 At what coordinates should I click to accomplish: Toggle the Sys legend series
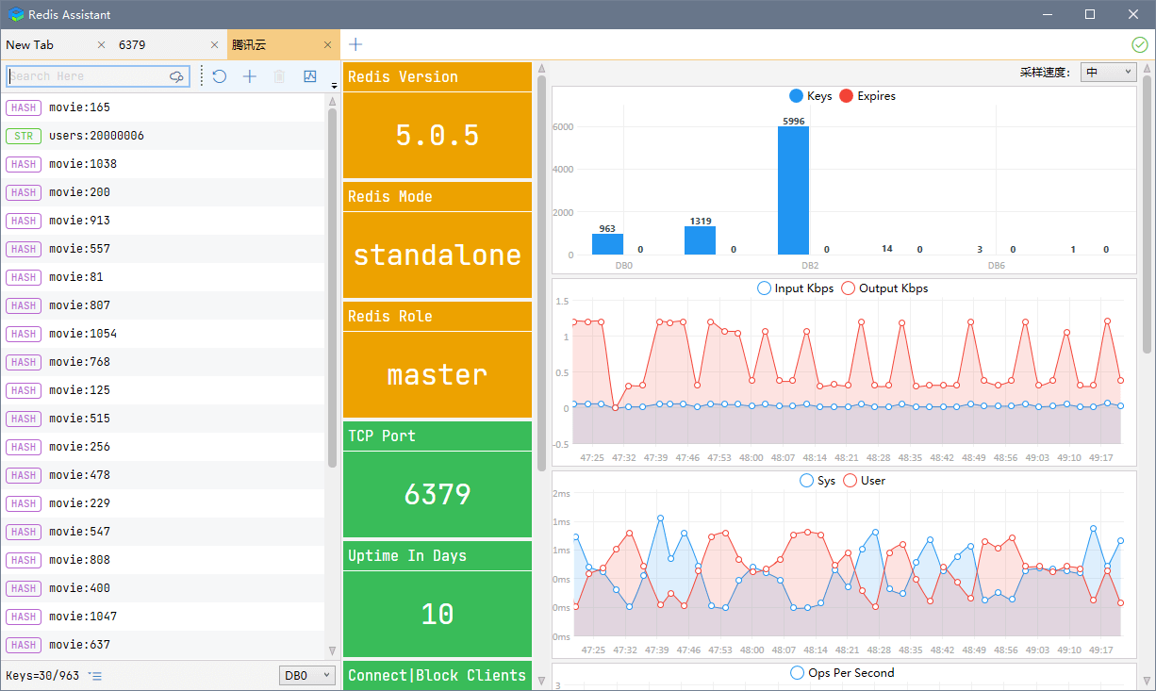click(817, 481)
